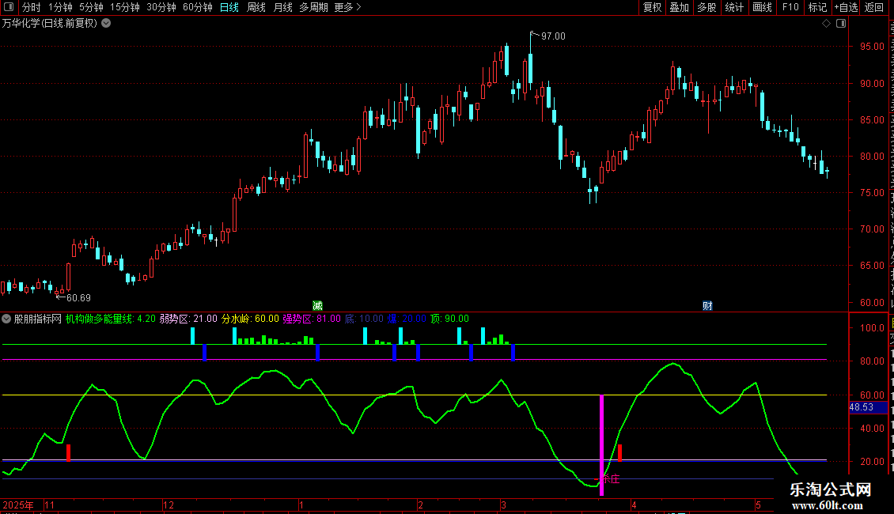Click the 财 marker below the chart
Viewport: 894px width, 514px height.
[707, 306]
